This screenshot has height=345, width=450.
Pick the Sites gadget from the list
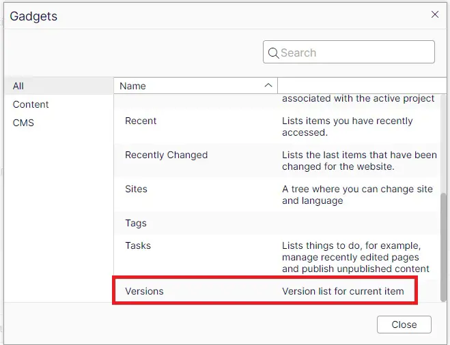136,189
